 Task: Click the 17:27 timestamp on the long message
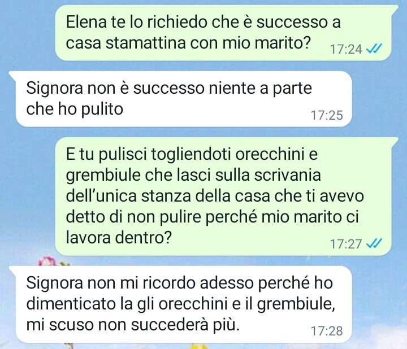[x=346, y=244]
